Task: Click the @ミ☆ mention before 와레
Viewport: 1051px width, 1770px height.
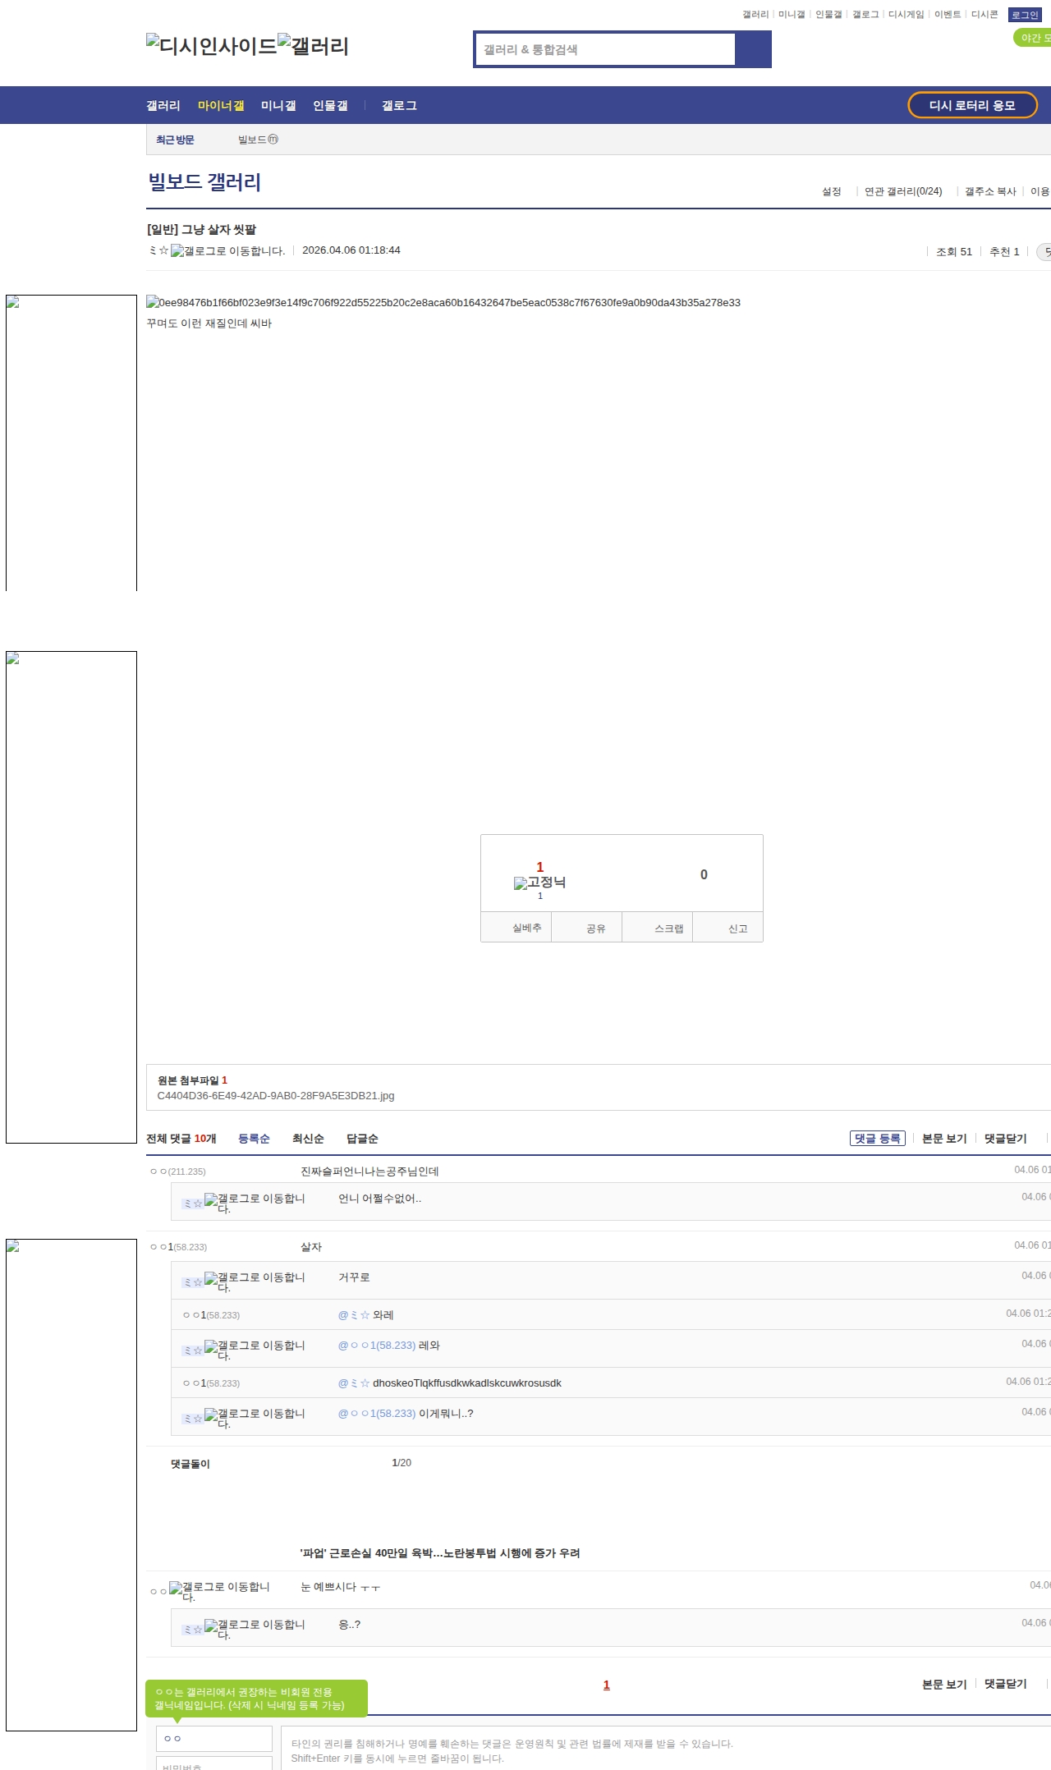Action: tap(354, 1315)
